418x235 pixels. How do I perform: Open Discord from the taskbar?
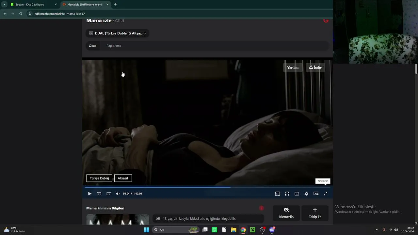click(272, 230)
